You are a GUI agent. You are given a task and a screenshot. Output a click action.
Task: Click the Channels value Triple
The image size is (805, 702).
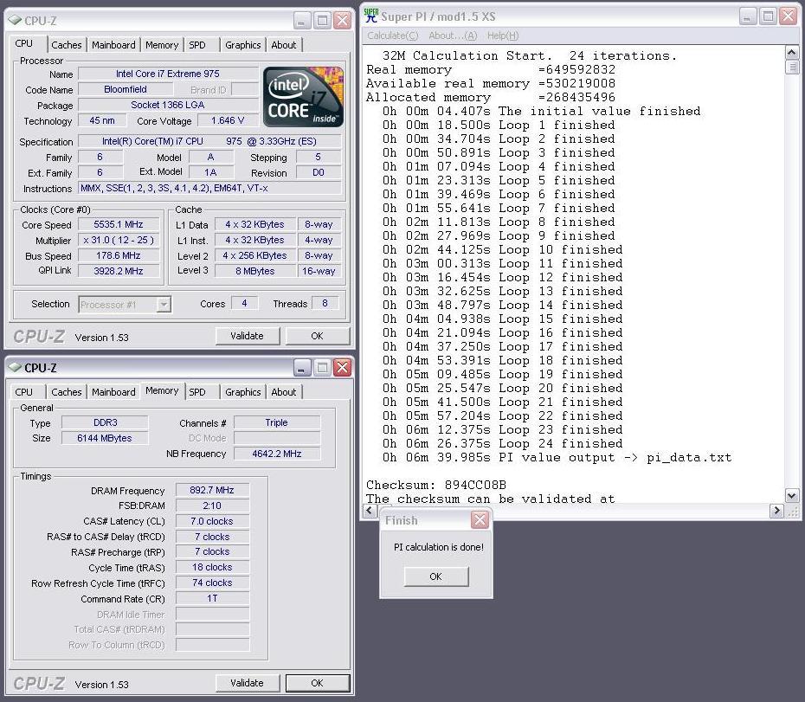coord(277,422)
